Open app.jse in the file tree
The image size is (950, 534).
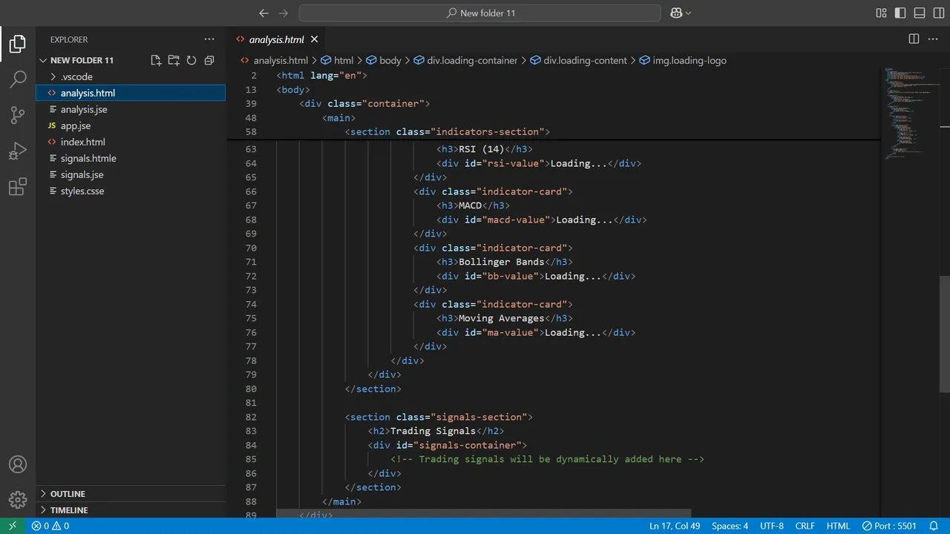tap(131, 125)
